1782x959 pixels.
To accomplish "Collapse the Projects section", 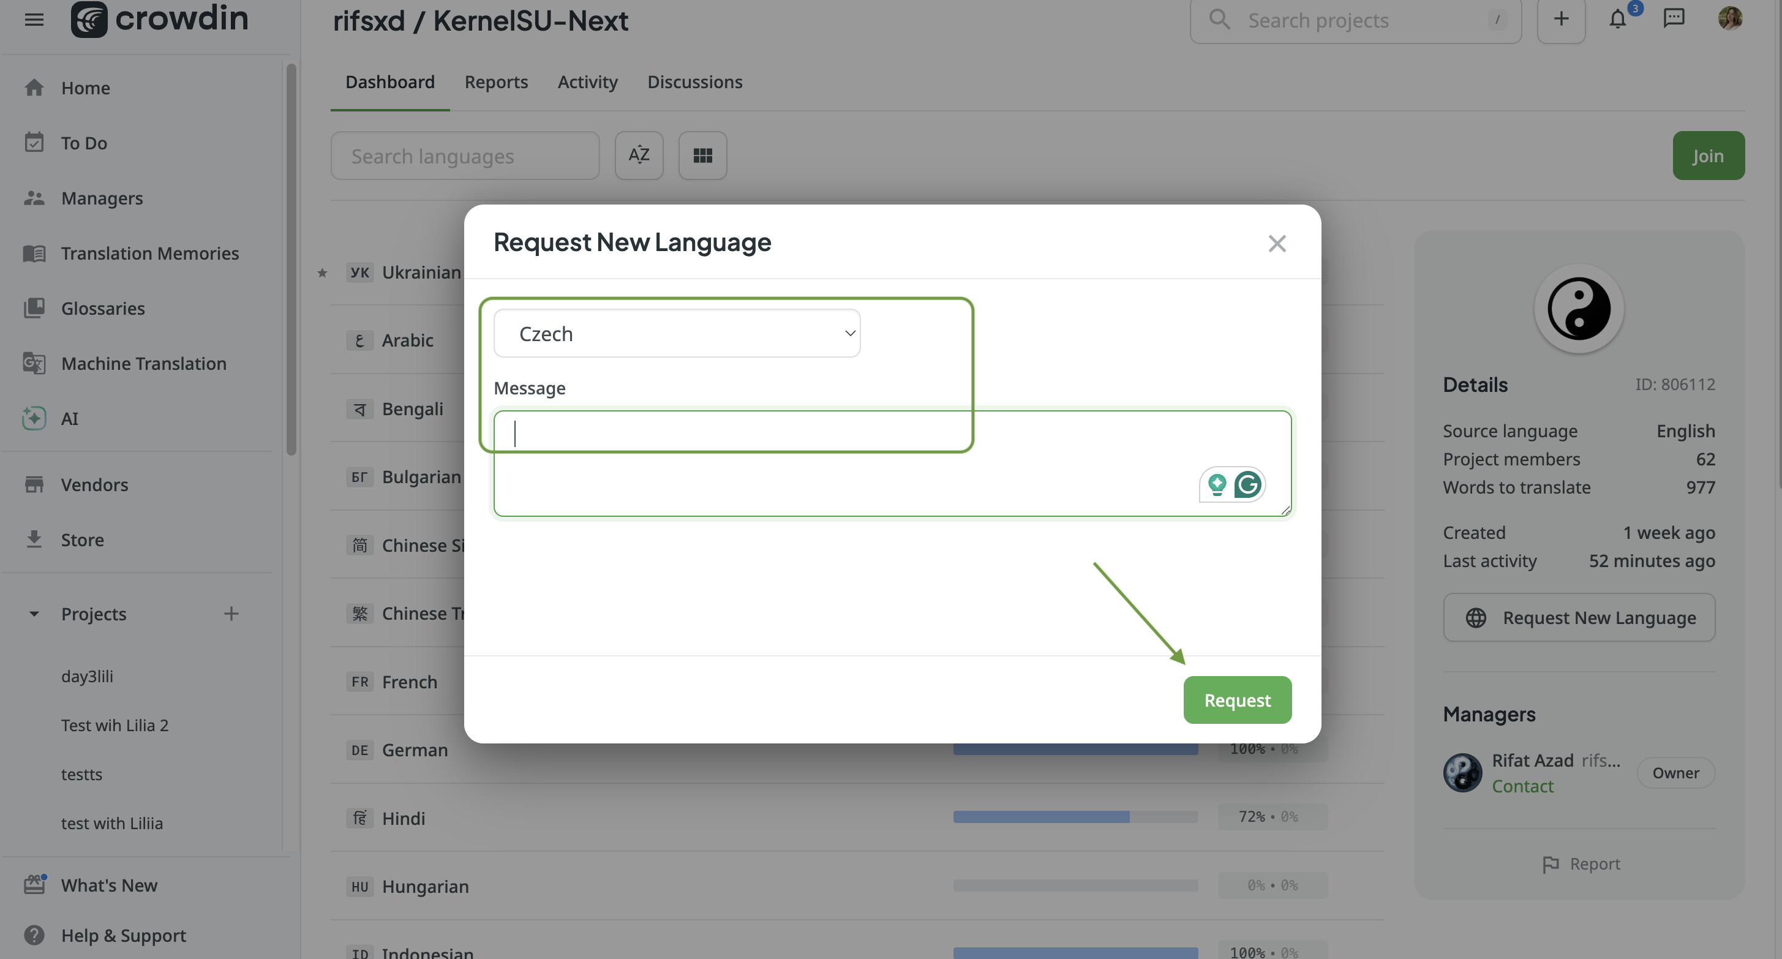I will tap(34, 614).
